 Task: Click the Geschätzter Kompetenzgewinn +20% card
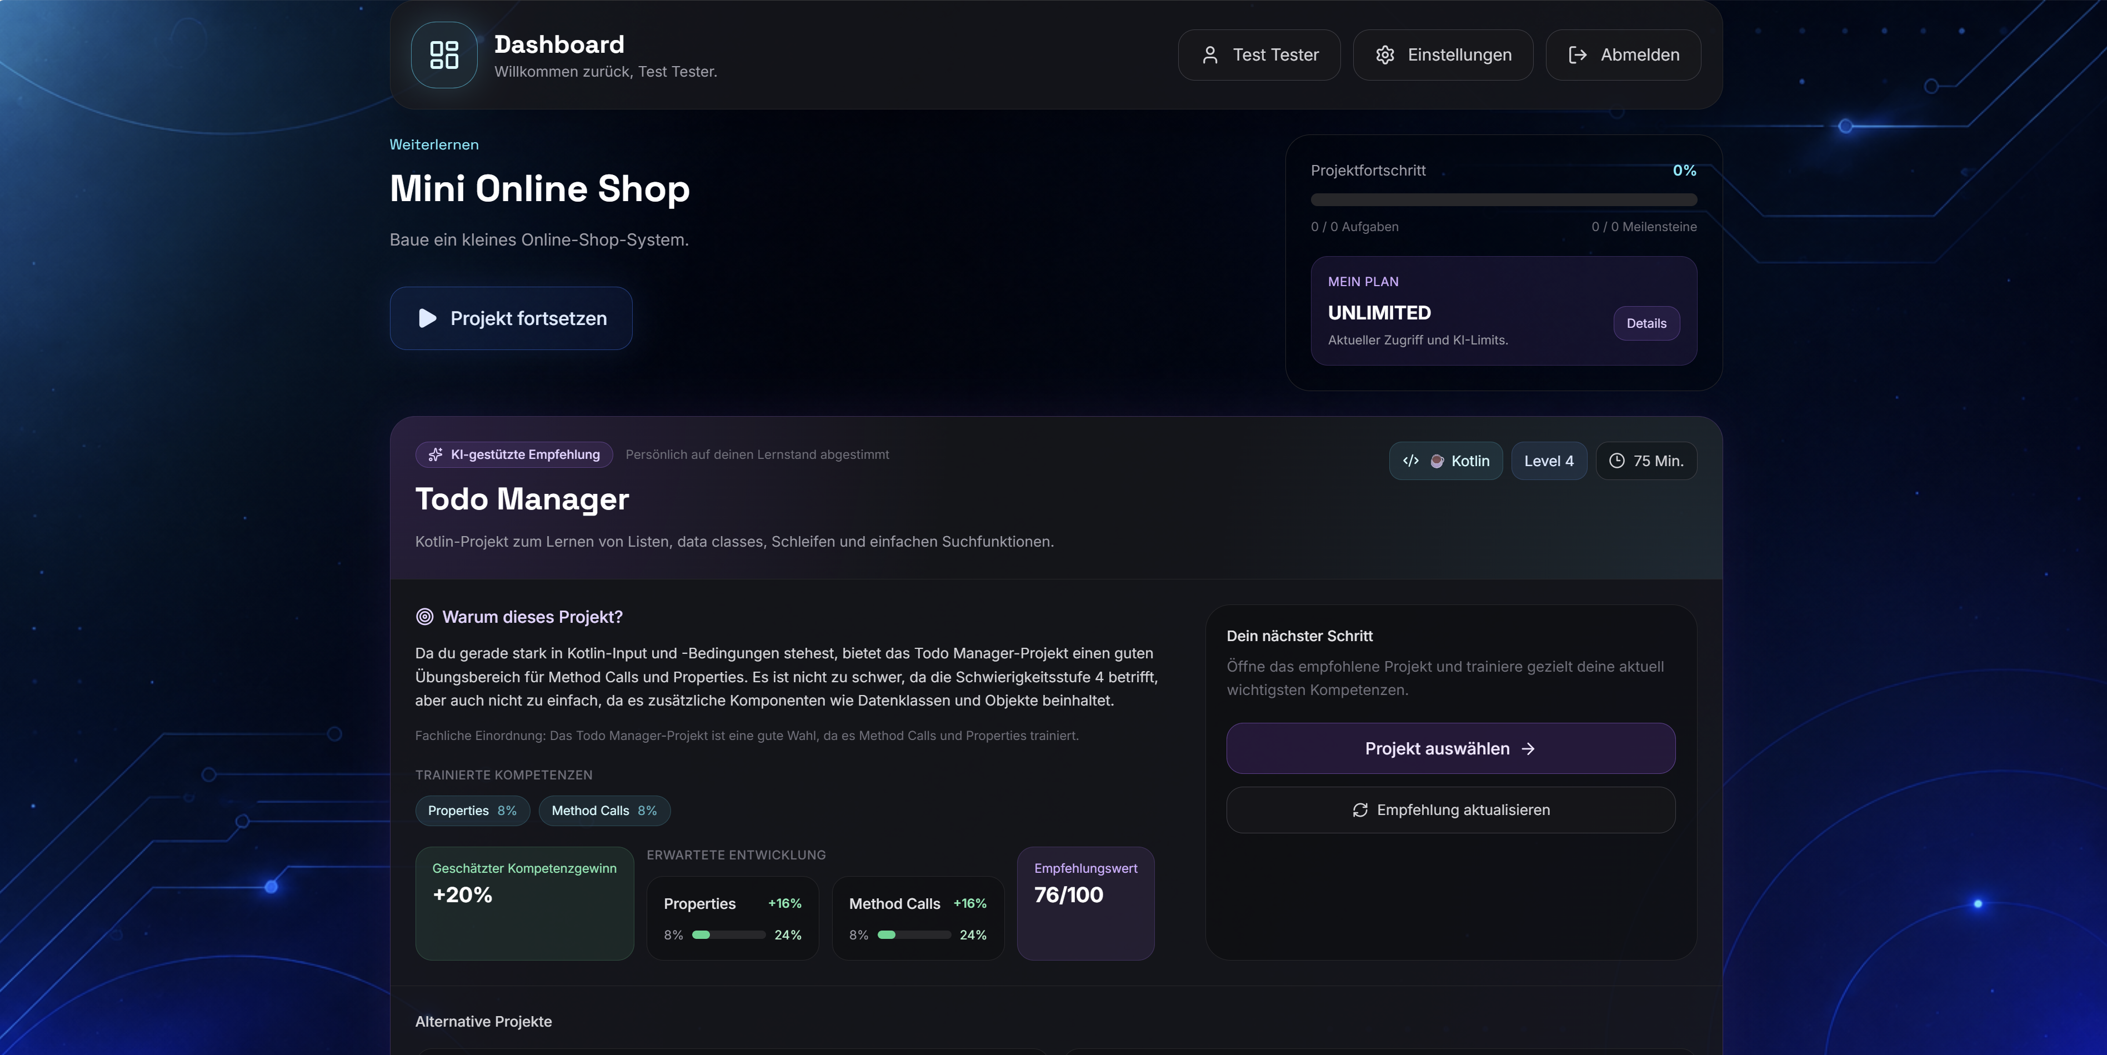[524, 904]
